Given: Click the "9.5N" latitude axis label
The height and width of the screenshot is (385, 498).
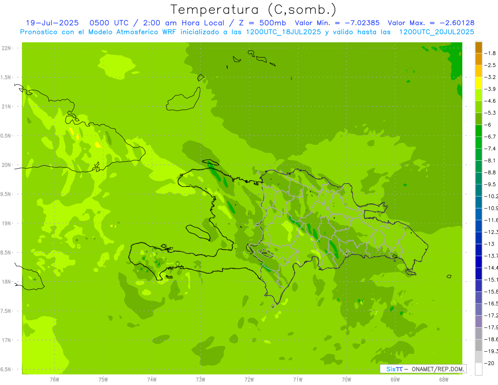Looking at the screenshot, I should pyautogui.click(x=6, y=194).
